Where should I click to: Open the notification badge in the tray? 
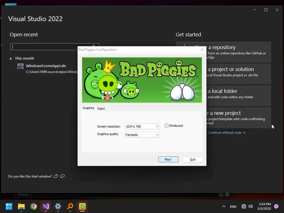click(x=276, y=206)
